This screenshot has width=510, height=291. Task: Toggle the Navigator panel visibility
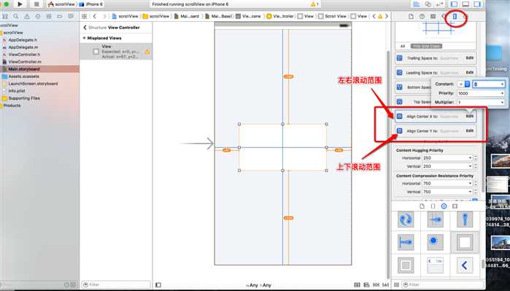[x=454, y=4]
